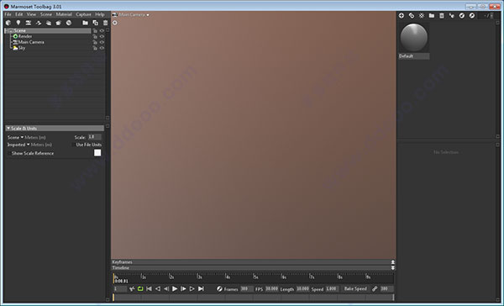Screen dimensions: 504x306
Task: Click the import model cube icon
Action: point(8,23)
